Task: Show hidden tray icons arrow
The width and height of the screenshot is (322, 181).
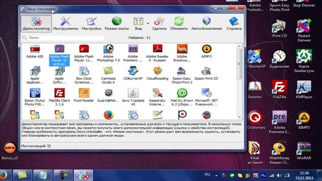Action: click(216, 175)
